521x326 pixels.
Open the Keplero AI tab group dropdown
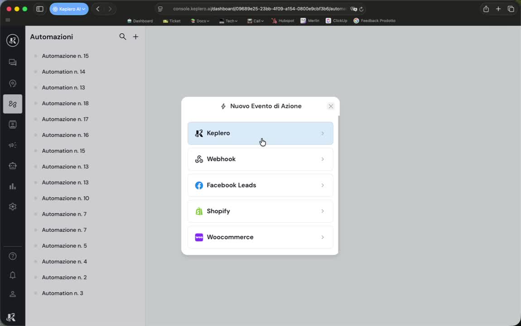click(x=69, y=9)
